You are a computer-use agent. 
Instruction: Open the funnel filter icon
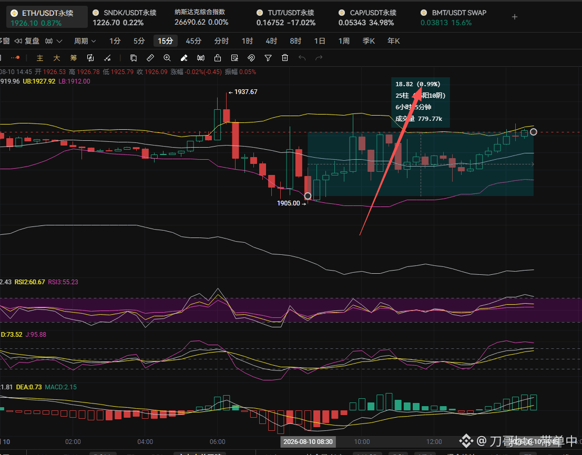[x=268, y=58]
